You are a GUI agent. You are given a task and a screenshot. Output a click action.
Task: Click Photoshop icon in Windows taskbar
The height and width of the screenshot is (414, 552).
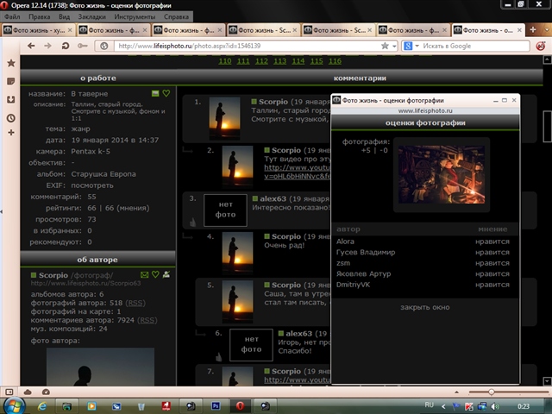(x=216, y=405)
